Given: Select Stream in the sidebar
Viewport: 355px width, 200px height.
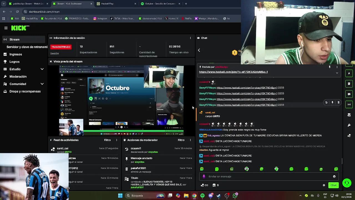Looking at the screenshot, I should click(x=24, y=39).
